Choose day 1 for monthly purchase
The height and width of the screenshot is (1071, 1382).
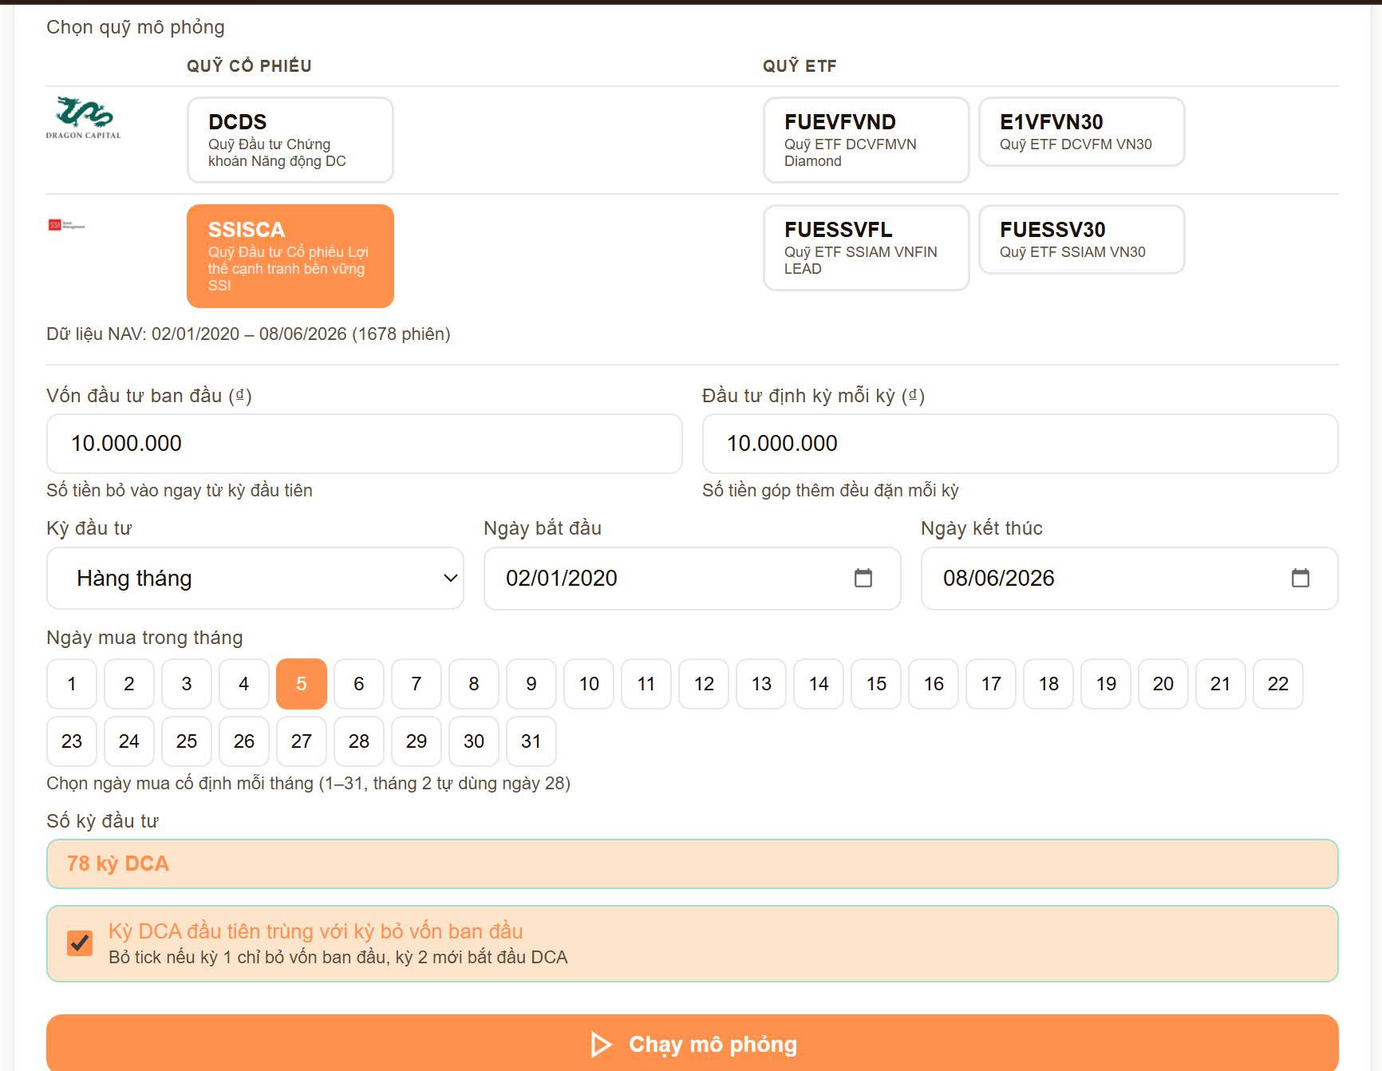72,684
